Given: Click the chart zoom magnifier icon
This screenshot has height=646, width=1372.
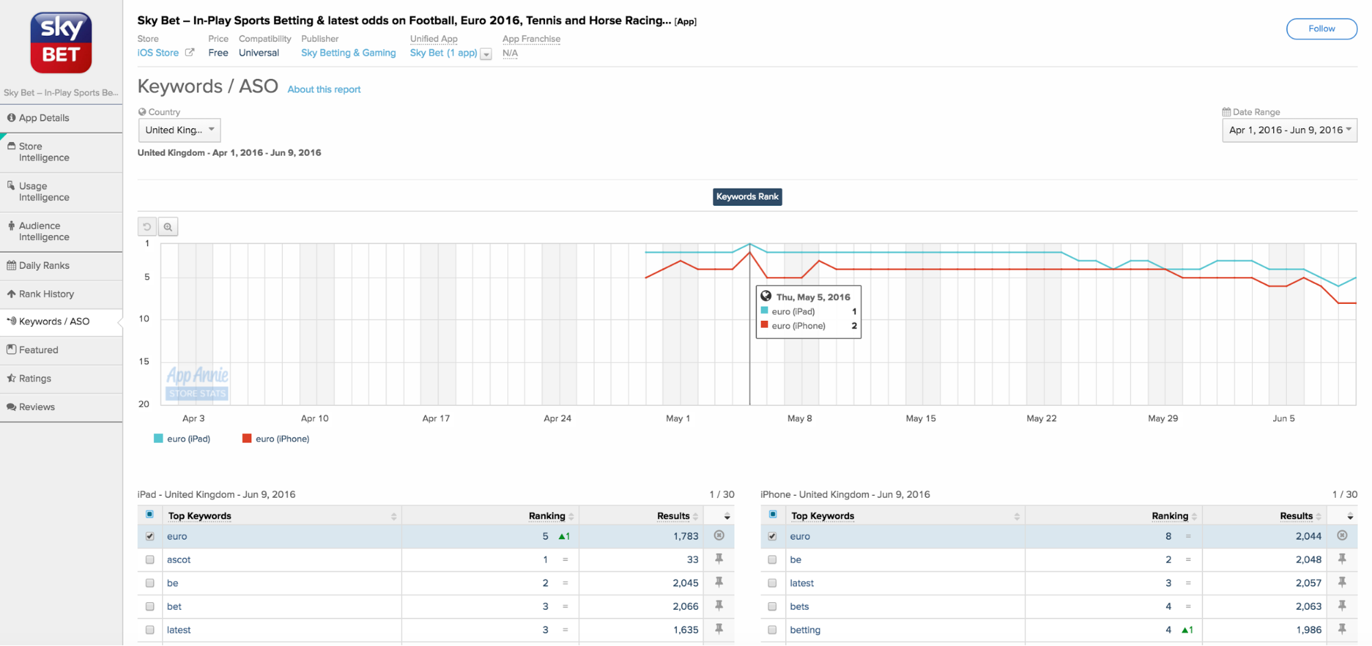Looking at the screenshot, I should (168, 227).
